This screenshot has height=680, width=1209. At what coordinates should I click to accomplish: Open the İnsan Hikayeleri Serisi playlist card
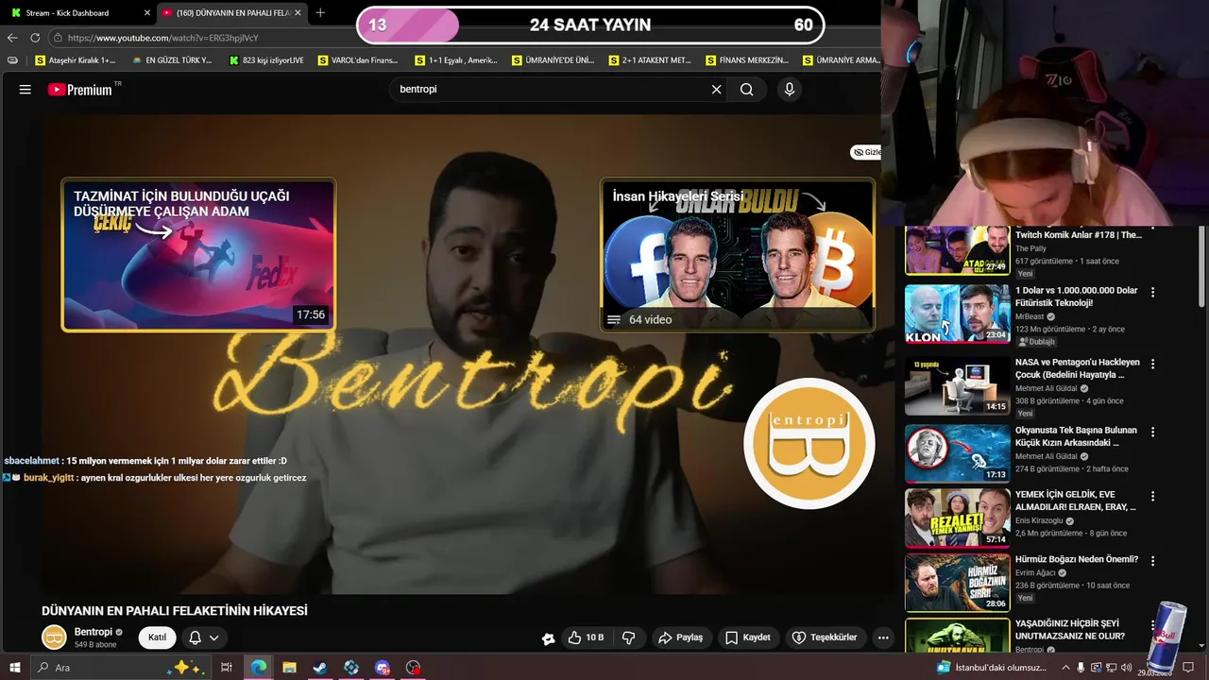point(738,255)
